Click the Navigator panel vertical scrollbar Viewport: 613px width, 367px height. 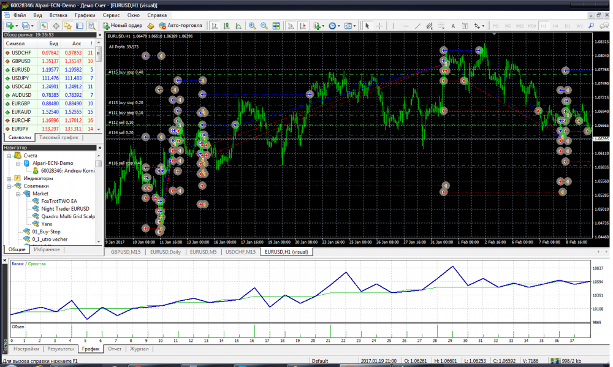click(x=99, y=198)
